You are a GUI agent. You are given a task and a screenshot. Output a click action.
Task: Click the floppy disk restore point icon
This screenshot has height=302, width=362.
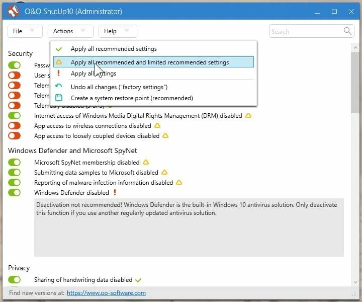click(59, 98)
